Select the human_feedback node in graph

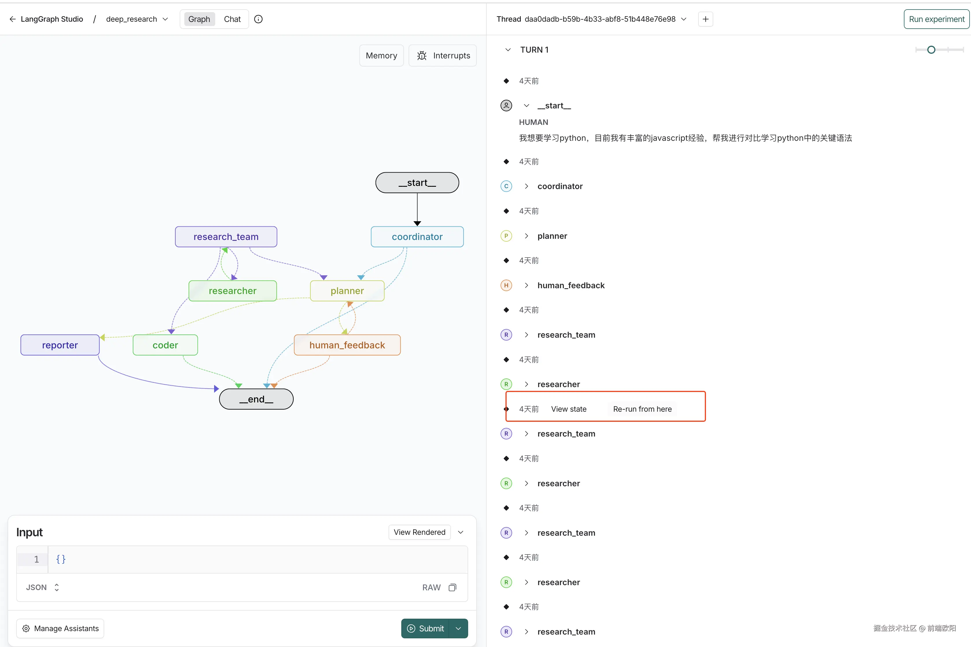(x=347, y=345)
